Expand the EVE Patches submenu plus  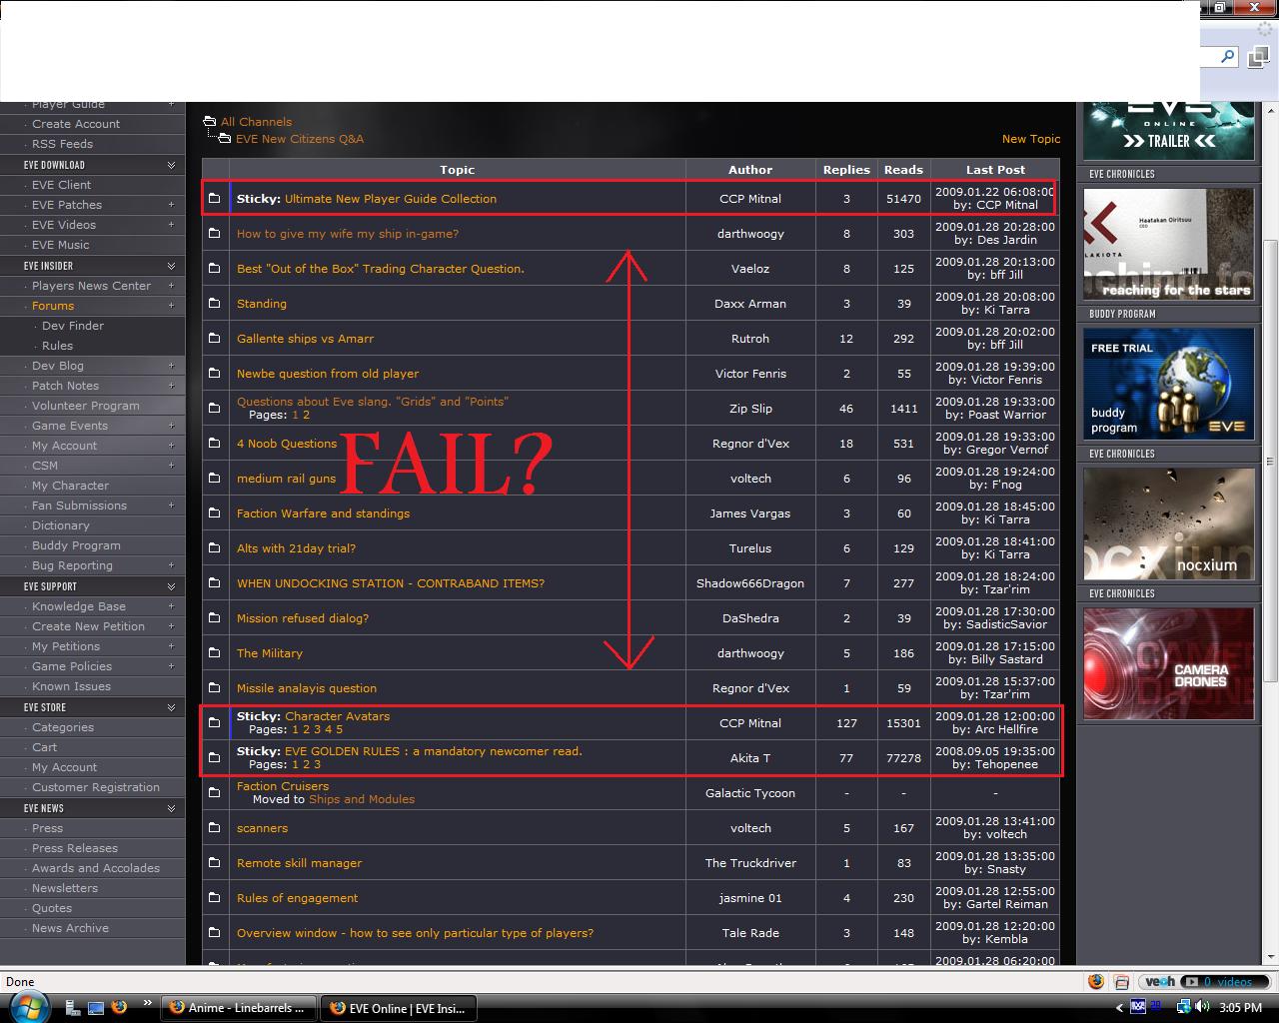coord(171,205)
